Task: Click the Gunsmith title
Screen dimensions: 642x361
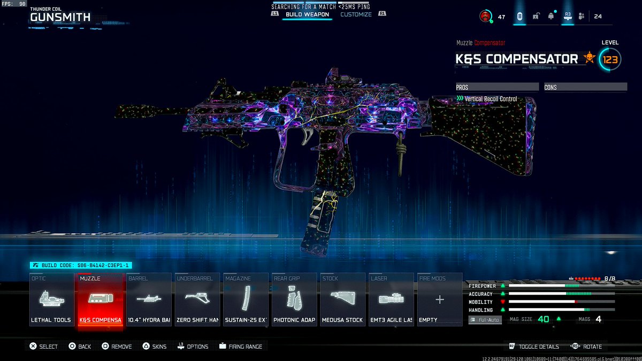Action: [60, 17]
